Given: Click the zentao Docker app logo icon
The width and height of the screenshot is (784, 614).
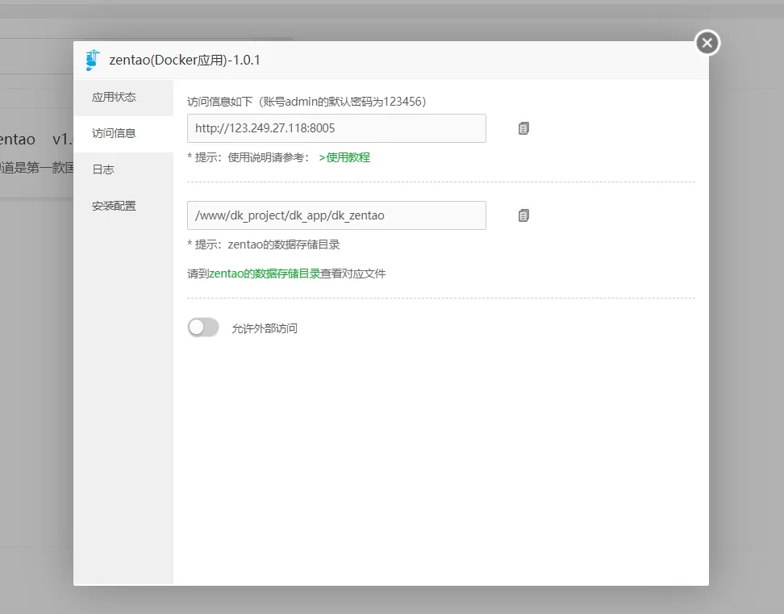Looking at the screenshot, I should pyautogui.click(x=93, y=60).
